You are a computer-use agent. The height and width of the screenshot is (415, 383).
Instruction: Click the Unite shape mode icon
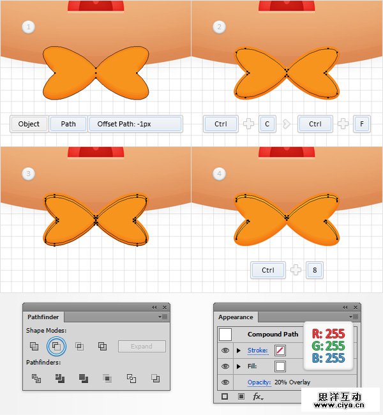34,346
